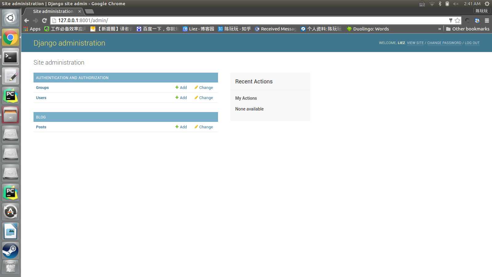Click Change for Groups
Viewport: 492px width, 277px height.
point(204,88)
